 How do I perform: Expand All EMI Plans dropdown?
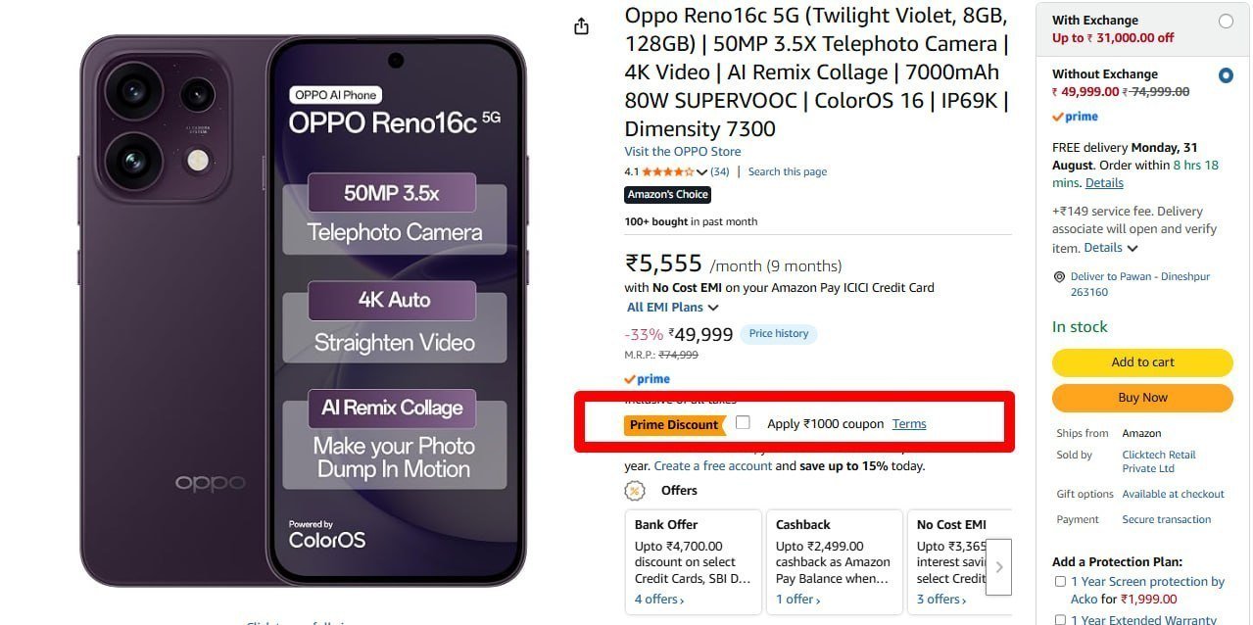(x=673, y=308)
